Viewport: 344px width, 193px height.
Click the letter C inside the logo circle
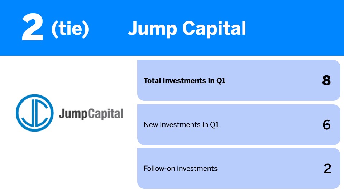39,113
